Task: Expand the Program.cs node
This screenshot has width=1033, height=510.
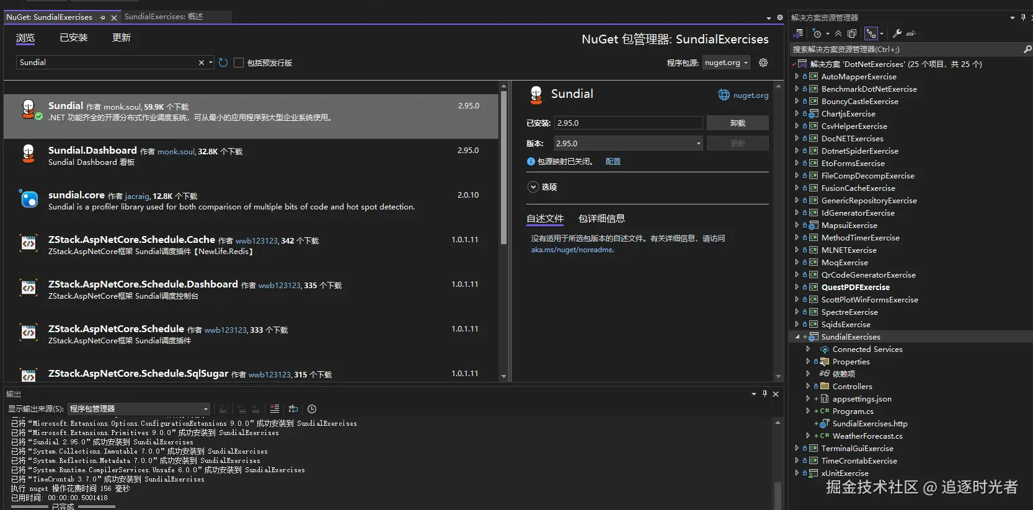Action: tap(808, 411)
